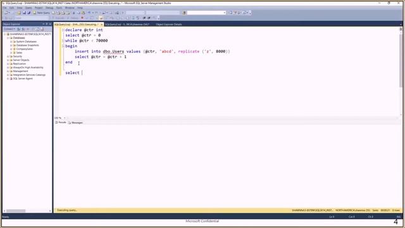
Task: Click the Save All toolbar icon
Action: [x=28, y=13]
